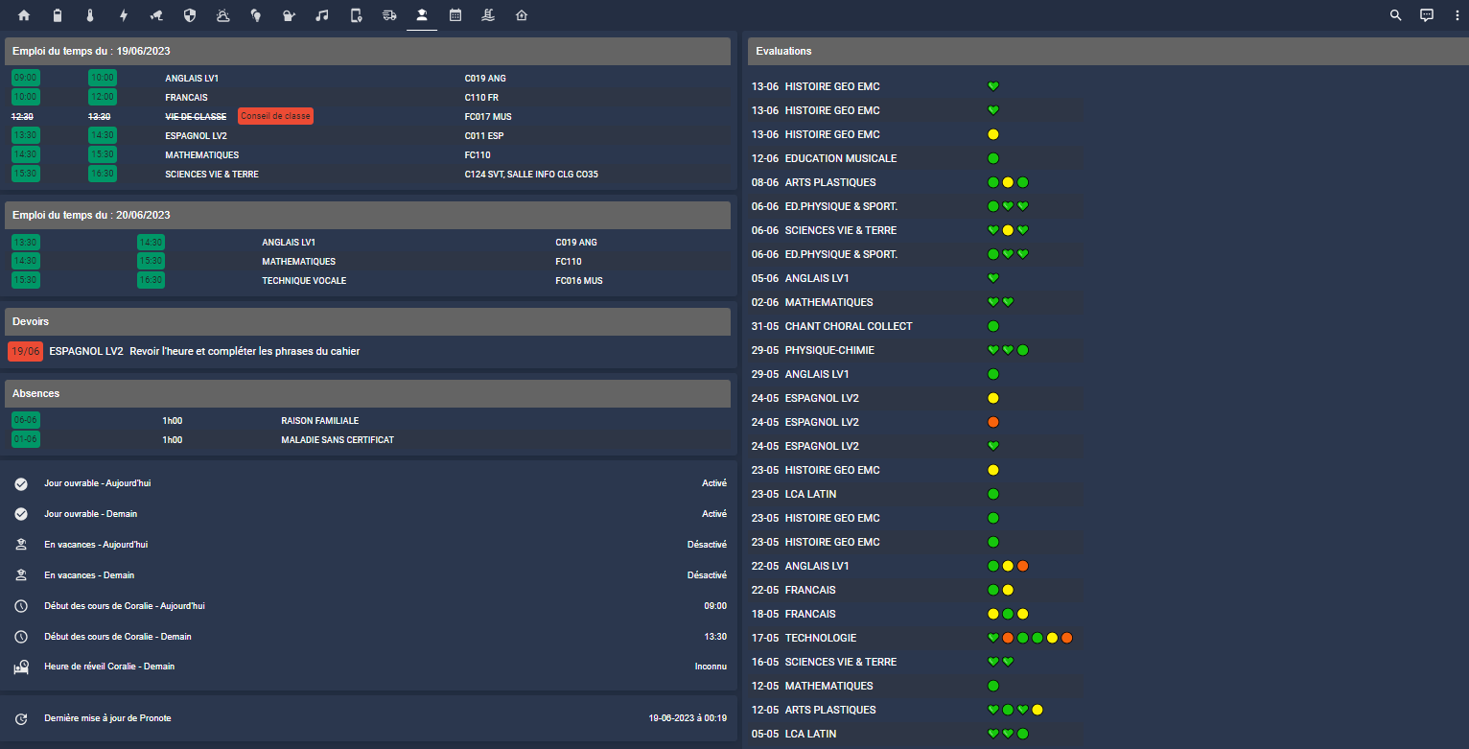Click the Home overview icon
This screenshot has height=749, width=1469.
[x=24, y=15]
